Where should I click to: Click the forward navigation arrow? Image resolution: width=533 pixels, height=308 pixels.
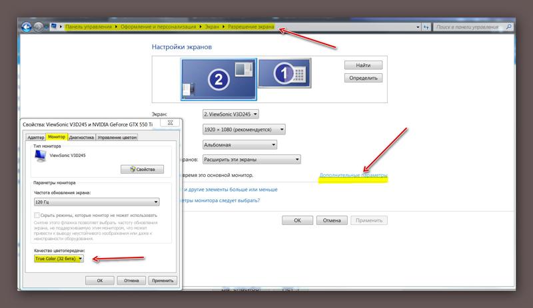point(39,27)
